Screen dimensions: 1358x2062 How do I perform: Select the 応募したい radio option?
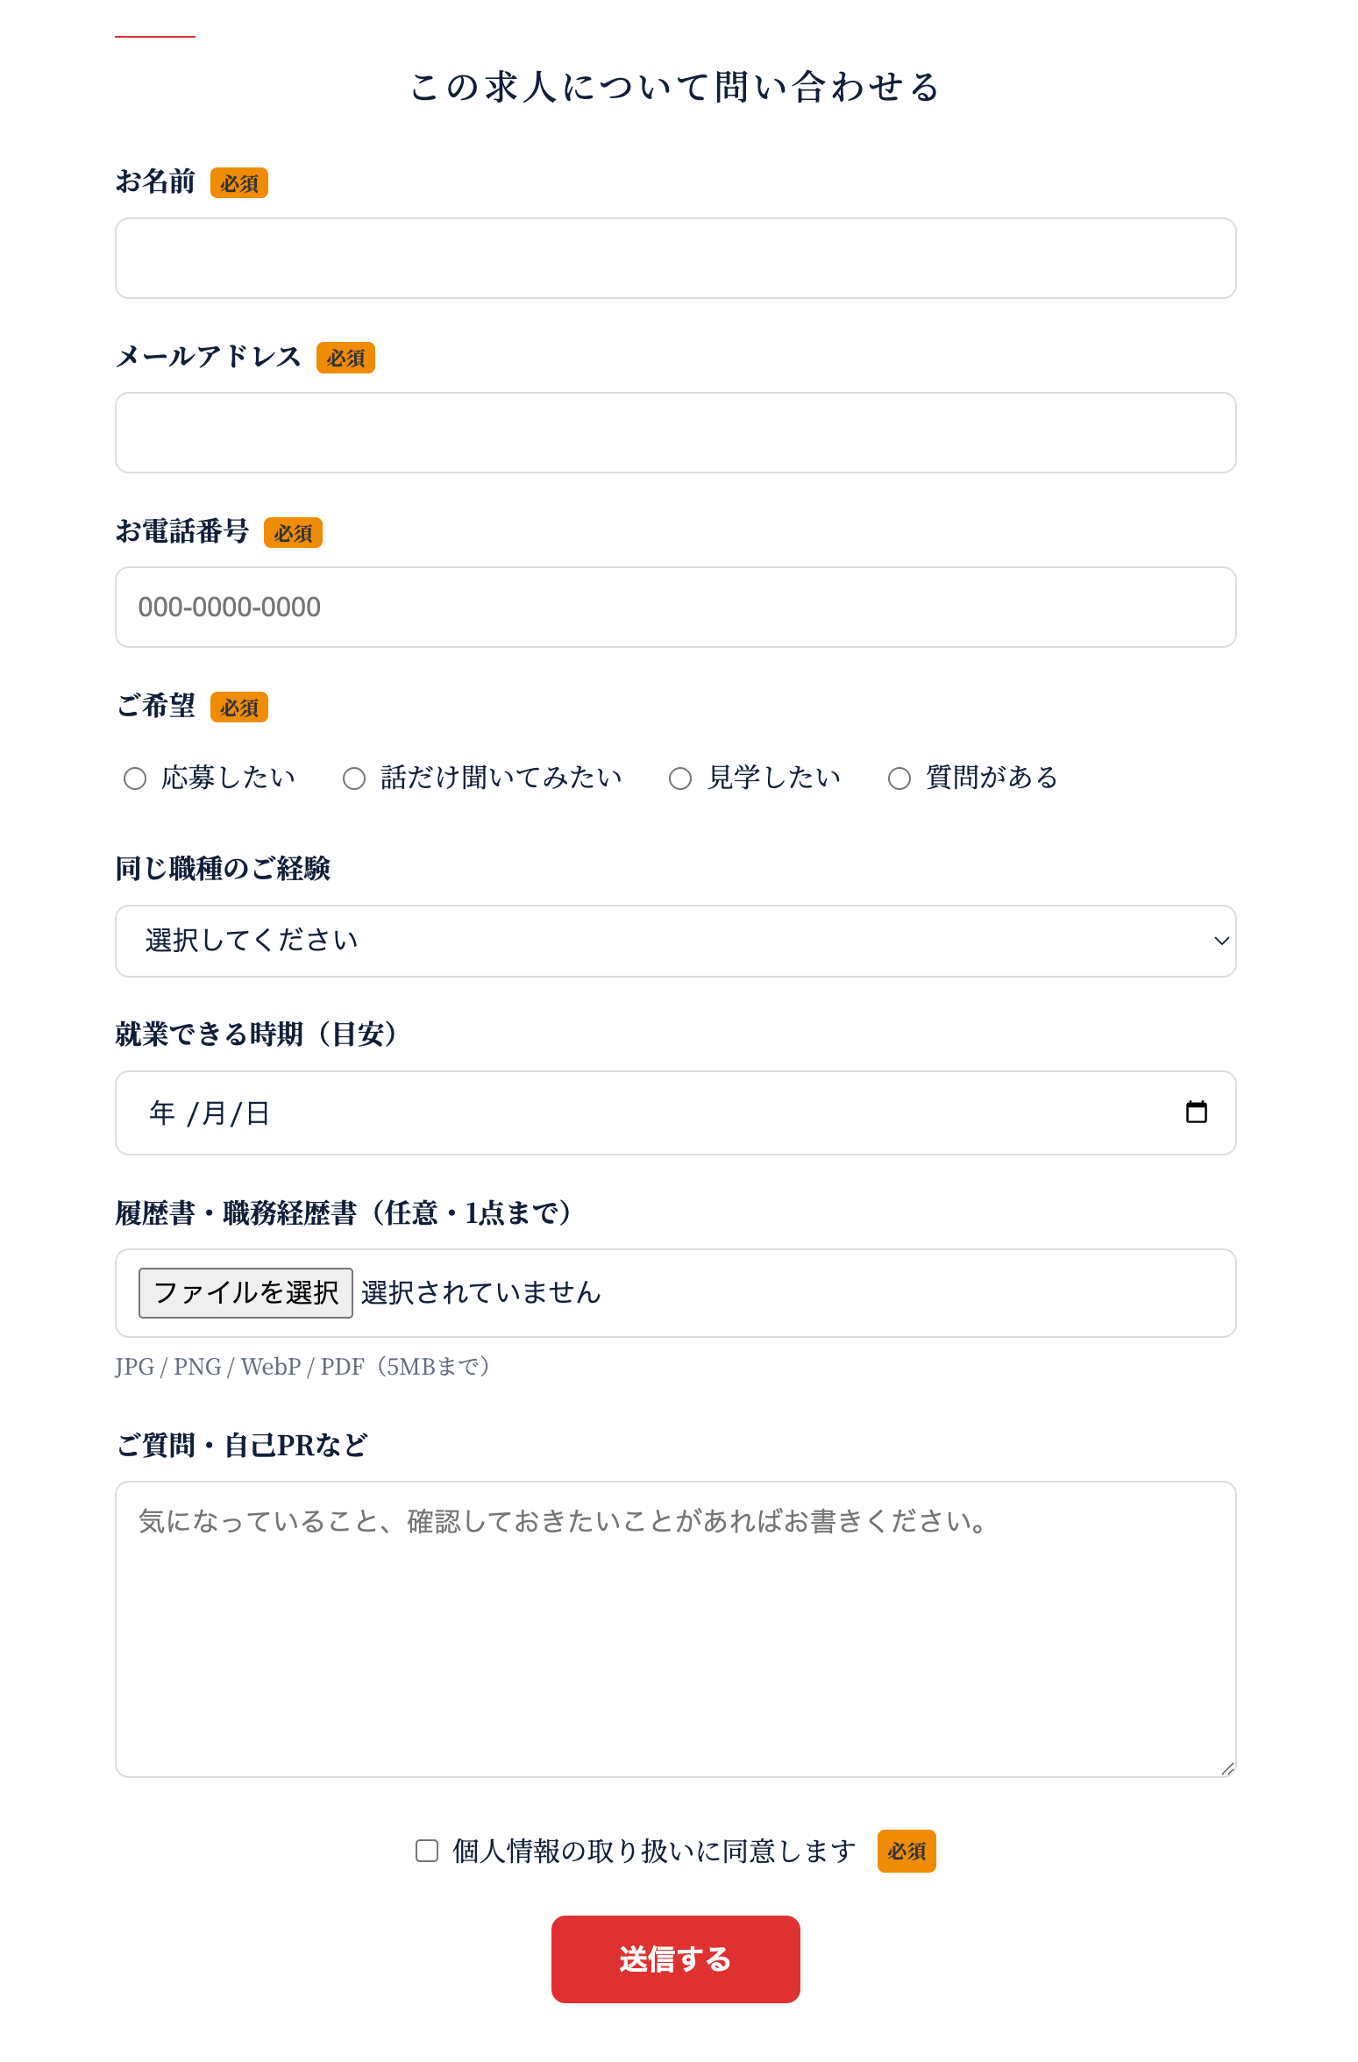(x=134, y=779)
